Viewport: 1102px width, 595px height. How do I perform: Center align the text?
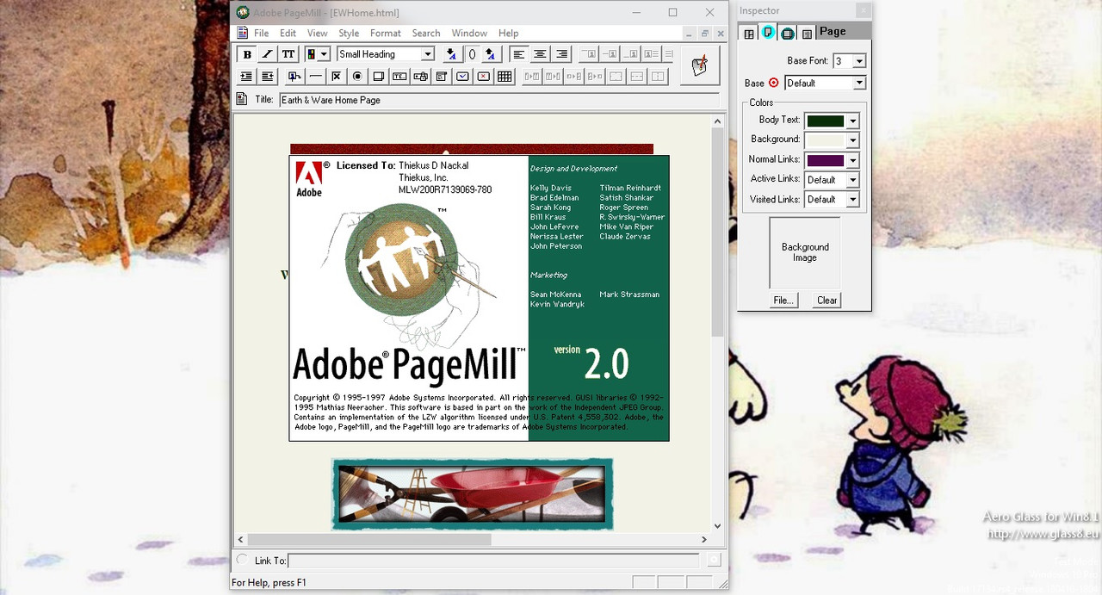click(x=540, y=54)
